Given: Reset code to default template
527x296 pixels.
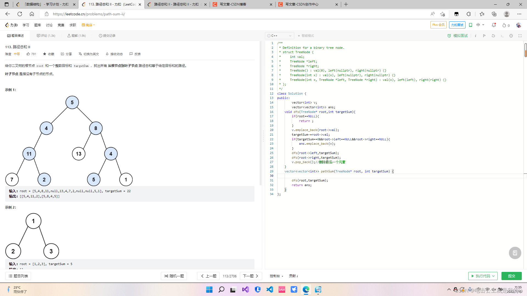Looking at the screenshot, I should 493,36.
